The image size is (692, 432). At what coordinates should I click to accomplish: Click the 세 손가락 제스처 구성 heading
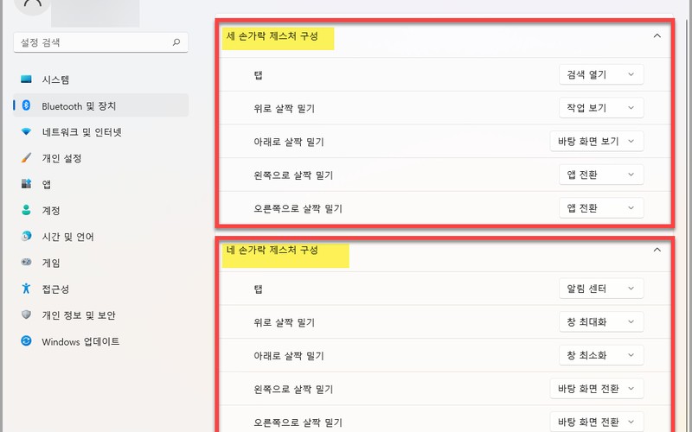pyautogui.click(x=272, y=36)
